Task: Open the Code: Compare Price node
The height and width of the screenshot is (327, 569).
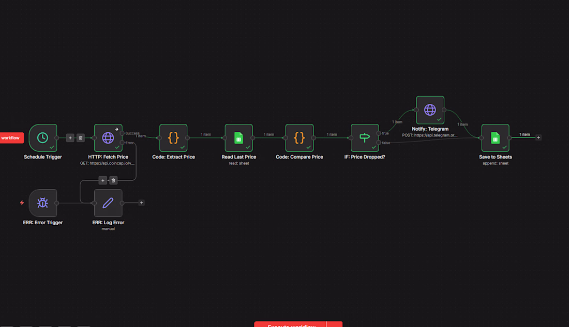Action: pos(300,138)
